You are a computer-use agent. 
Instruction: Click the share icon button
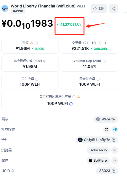click(x=114, y=9)
